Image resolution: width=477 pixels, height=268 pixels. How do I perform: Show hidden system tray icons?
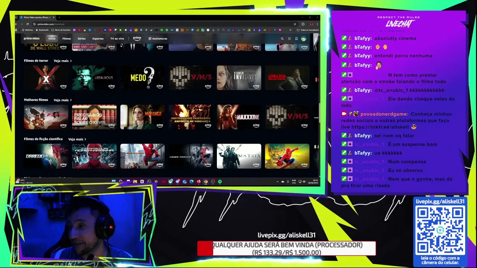278,182
